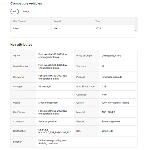The height and width of the screenshot is (150, 150).
Task: Click the Compatible vehicles heading
Action: tap(26, 3)
